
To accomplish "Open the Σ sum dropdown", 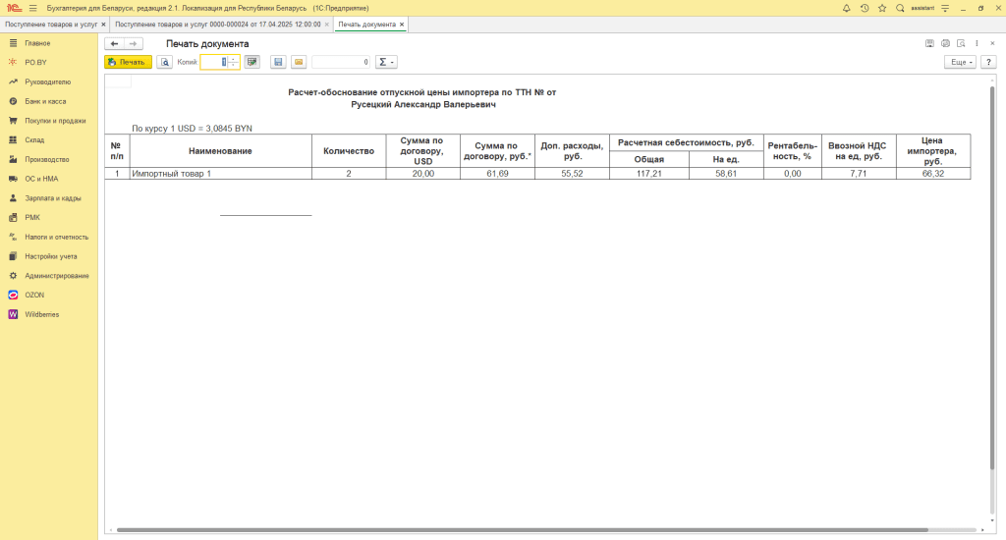I will [x=386, y=62].
